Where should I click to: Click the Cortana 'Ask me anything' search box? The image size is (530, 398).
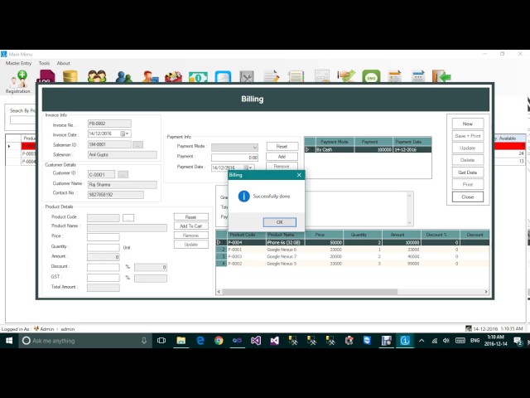coord(84,341)
